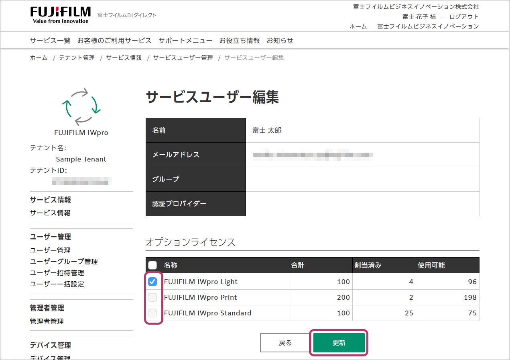Click the デバイス管理 sidebar heading
The image size is (510, 360).
50,345
